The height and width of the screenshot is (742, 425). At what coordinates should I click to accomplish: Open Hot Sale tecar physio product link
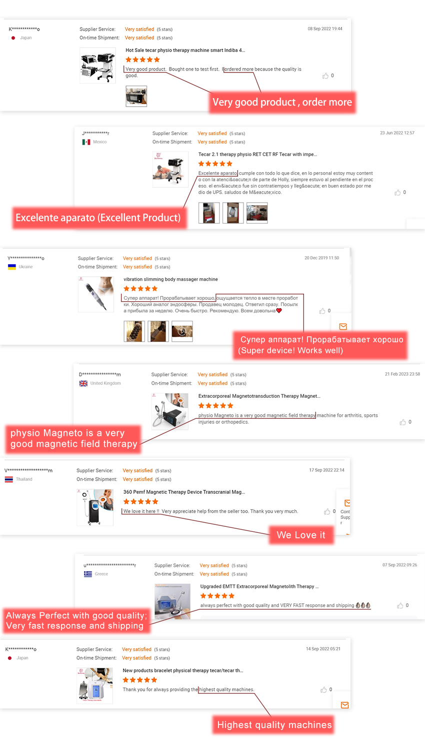185,51
